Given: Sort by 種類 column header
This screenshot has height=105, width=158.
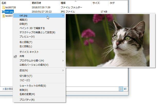Looking at the screenshot, I should pos(76,3).
